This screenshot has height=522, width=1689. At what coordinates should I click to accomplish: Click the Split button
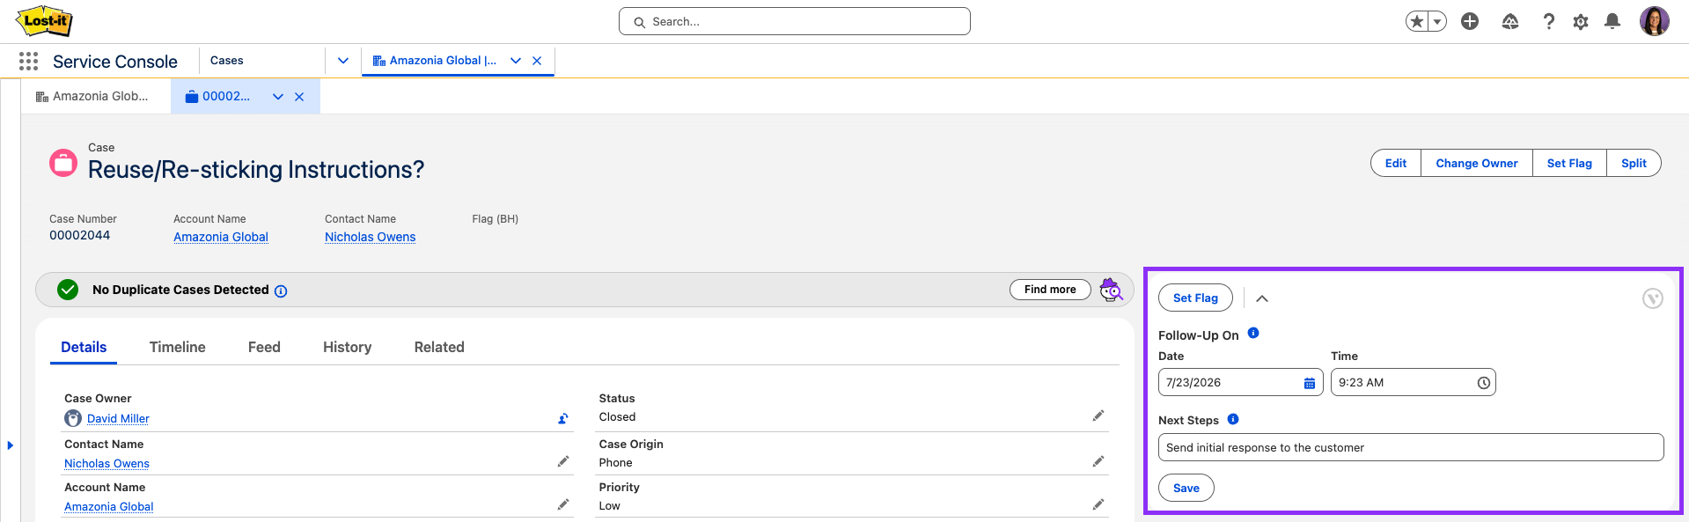pos(1634,163)
